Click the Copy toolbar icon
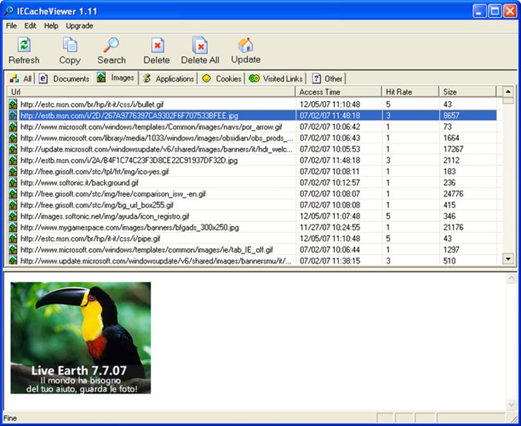This screenshot has height=426, width=521. click(69, 48)
